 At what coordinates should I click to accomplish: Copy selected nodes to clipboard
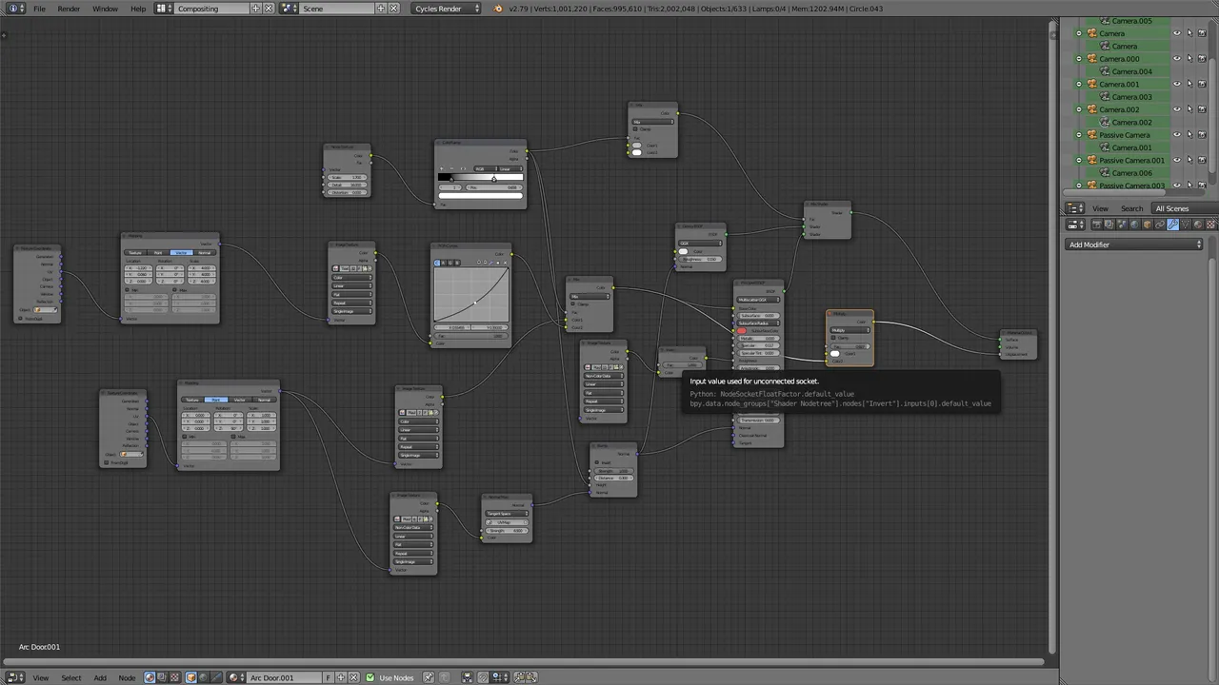(x=519, y=677)
